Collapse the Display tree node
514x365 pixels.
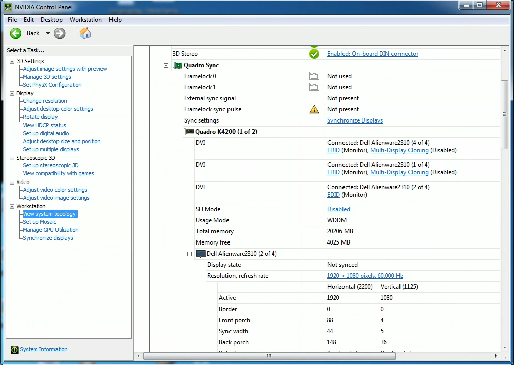click(12, 93)
